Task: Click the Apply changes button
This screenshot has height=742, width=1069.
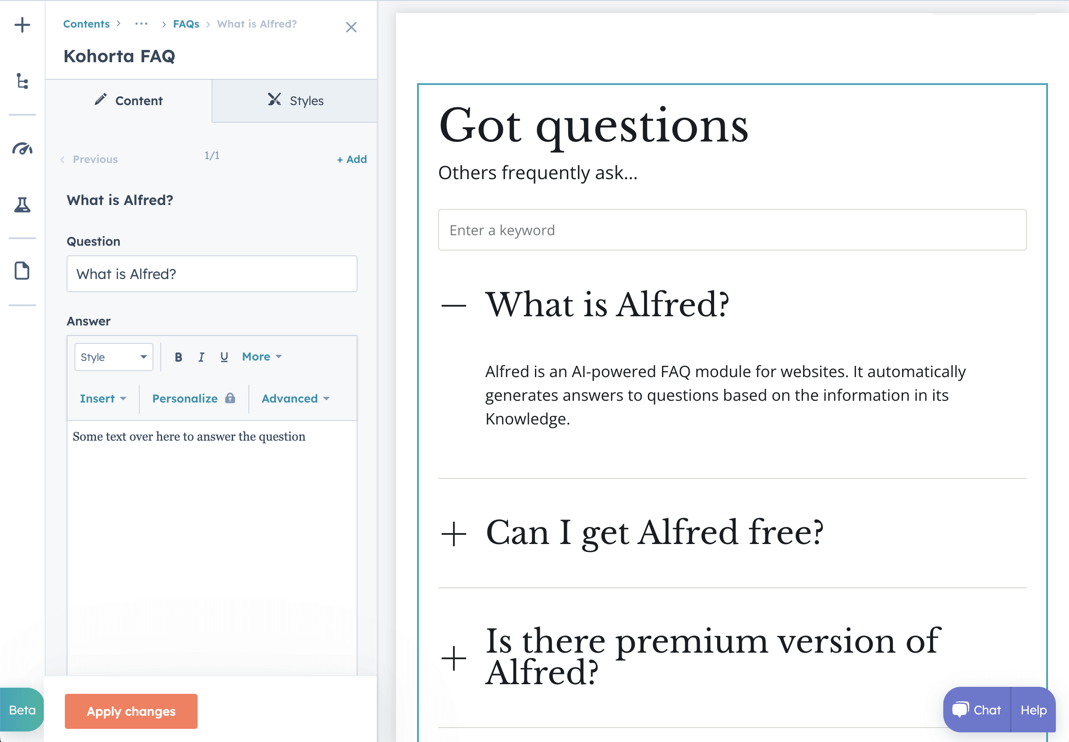Action: pyautogui.click(x=131, y=711)
